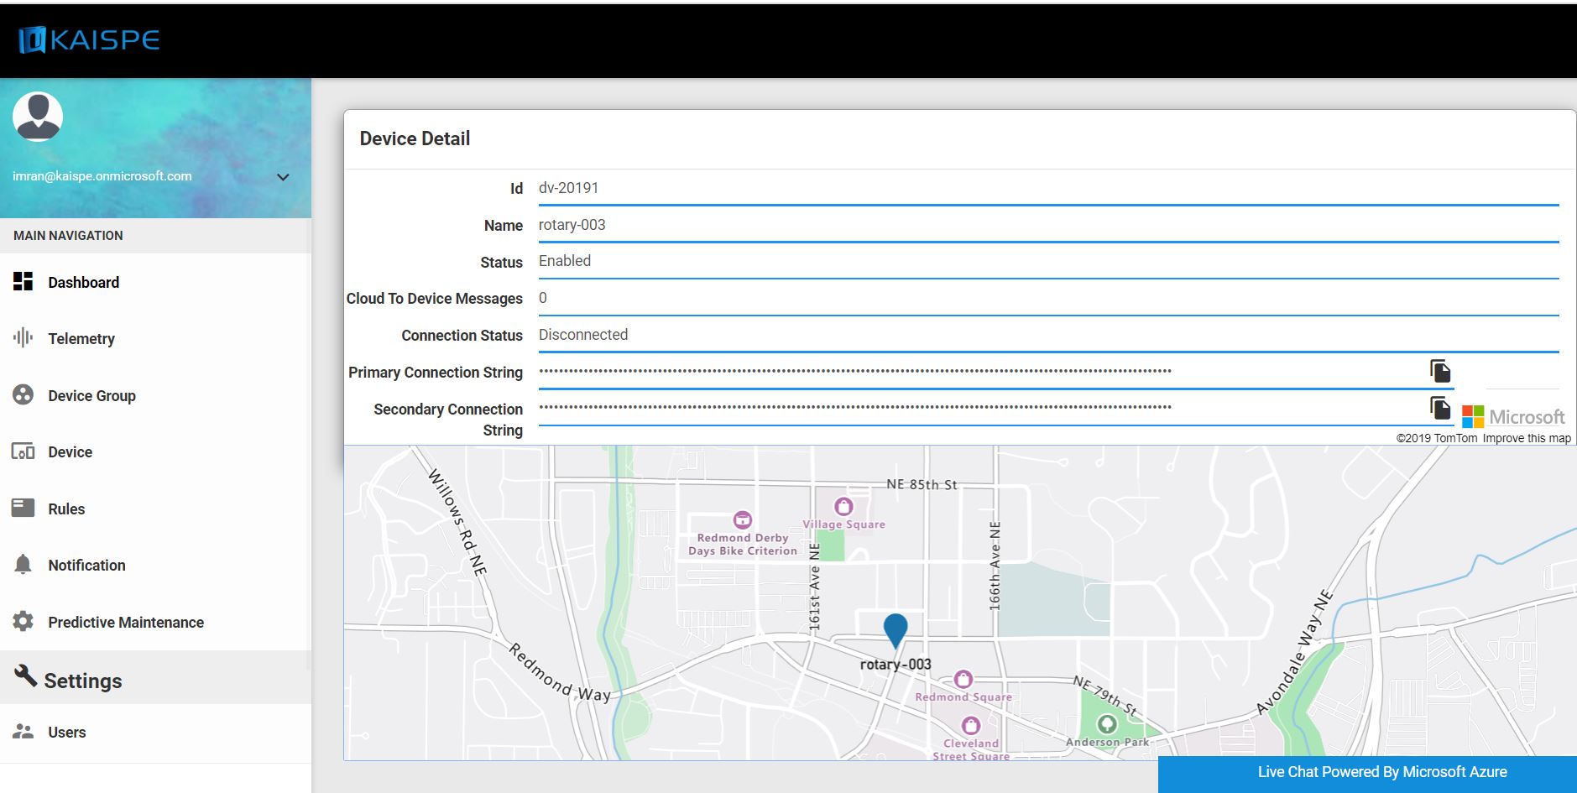Click the user profile avatar icon
This screenshot has height=793, width=1577.
pyautogui.click(x=38, y=116)
